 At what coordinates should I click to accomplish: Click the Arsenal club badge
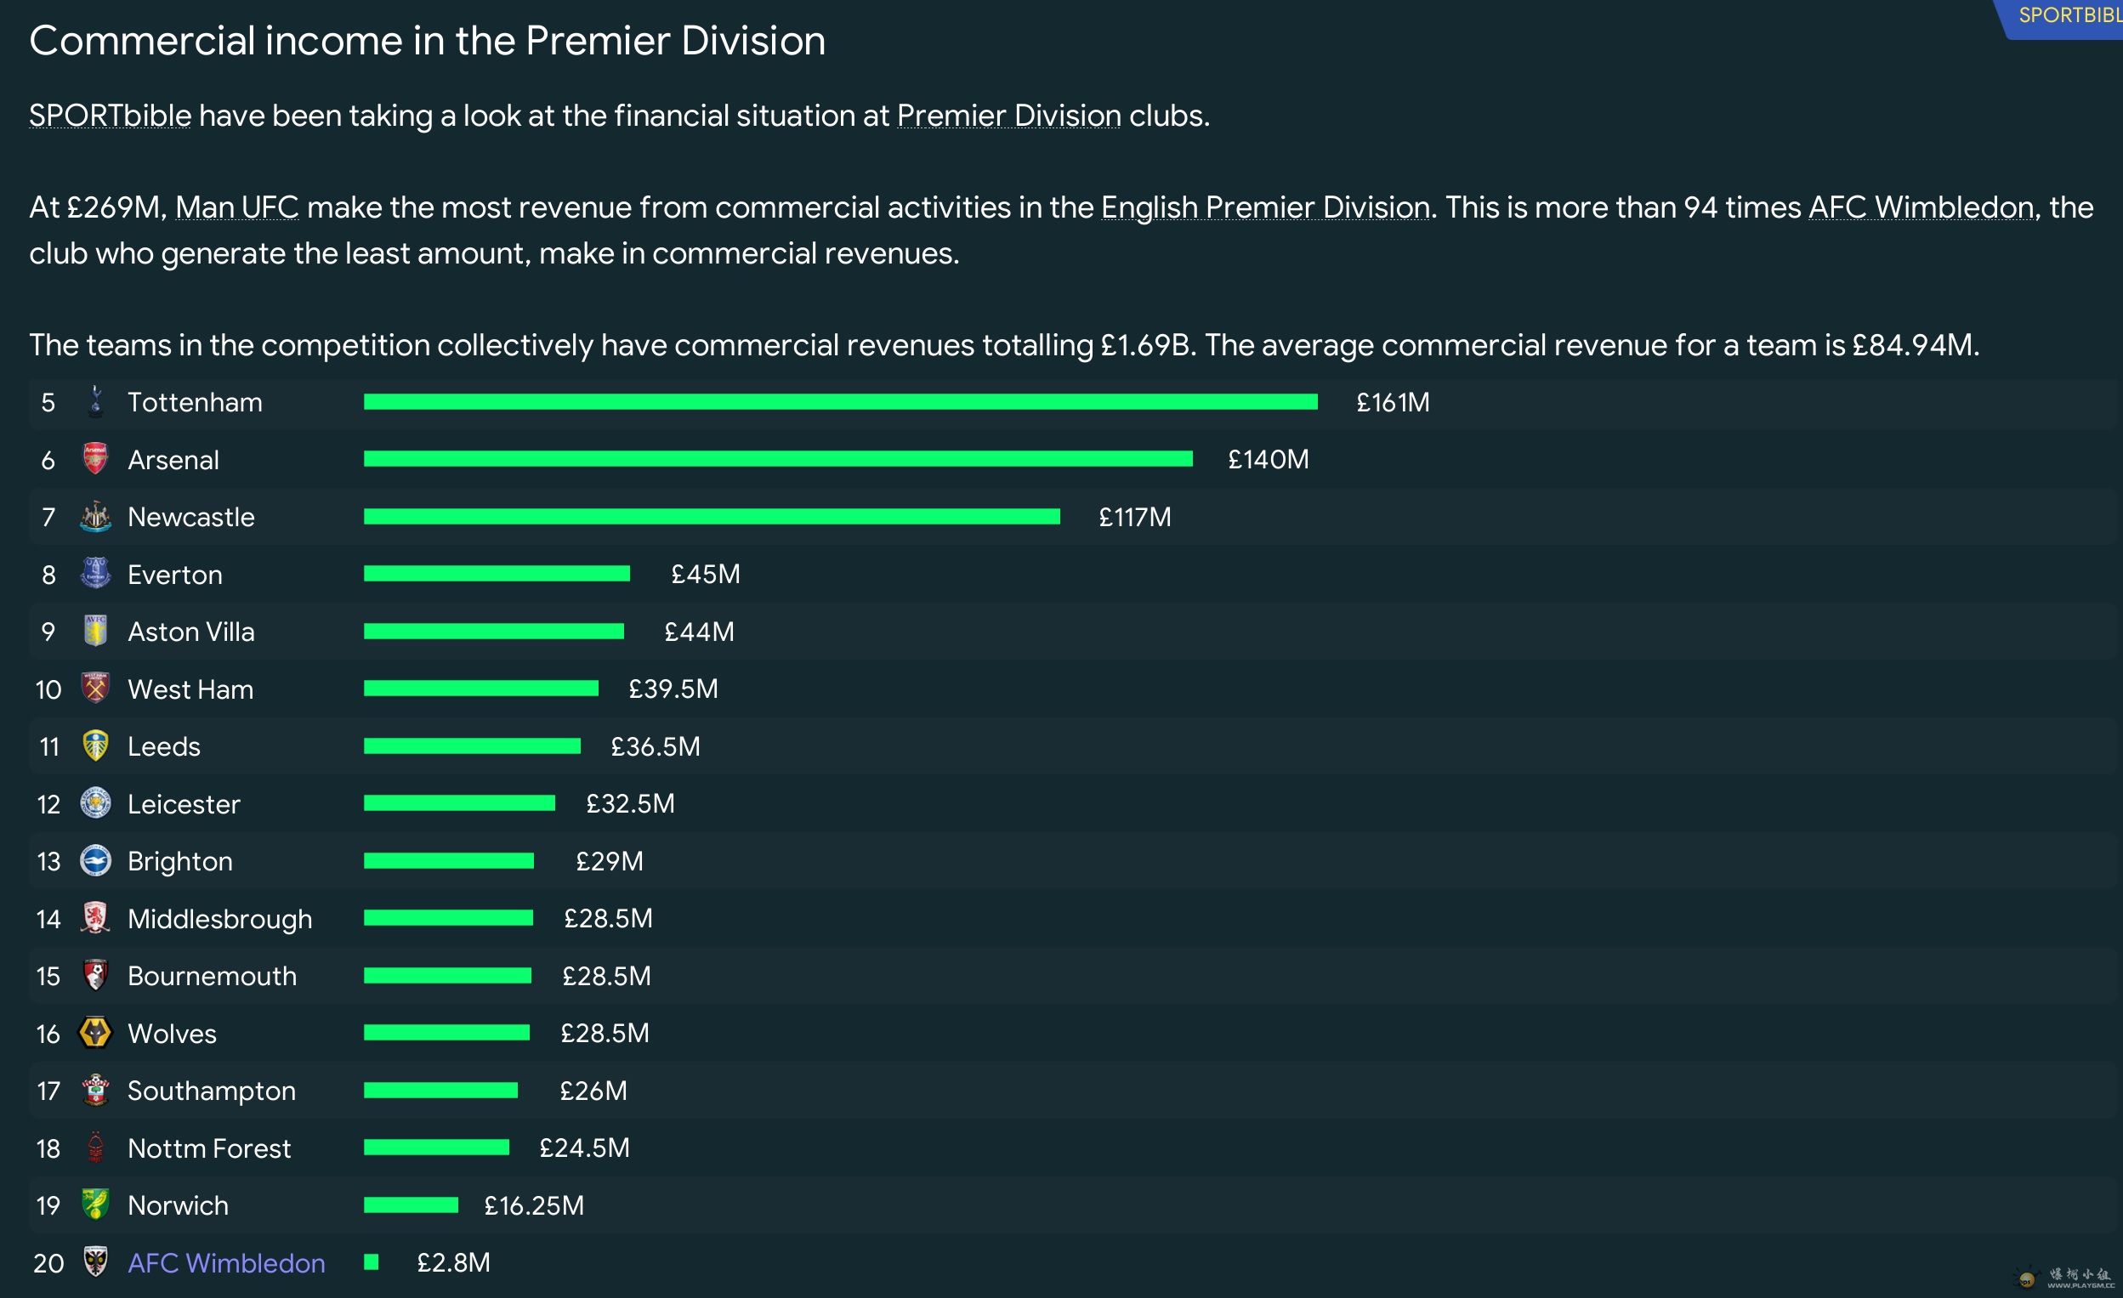click(x=95, y=459)
